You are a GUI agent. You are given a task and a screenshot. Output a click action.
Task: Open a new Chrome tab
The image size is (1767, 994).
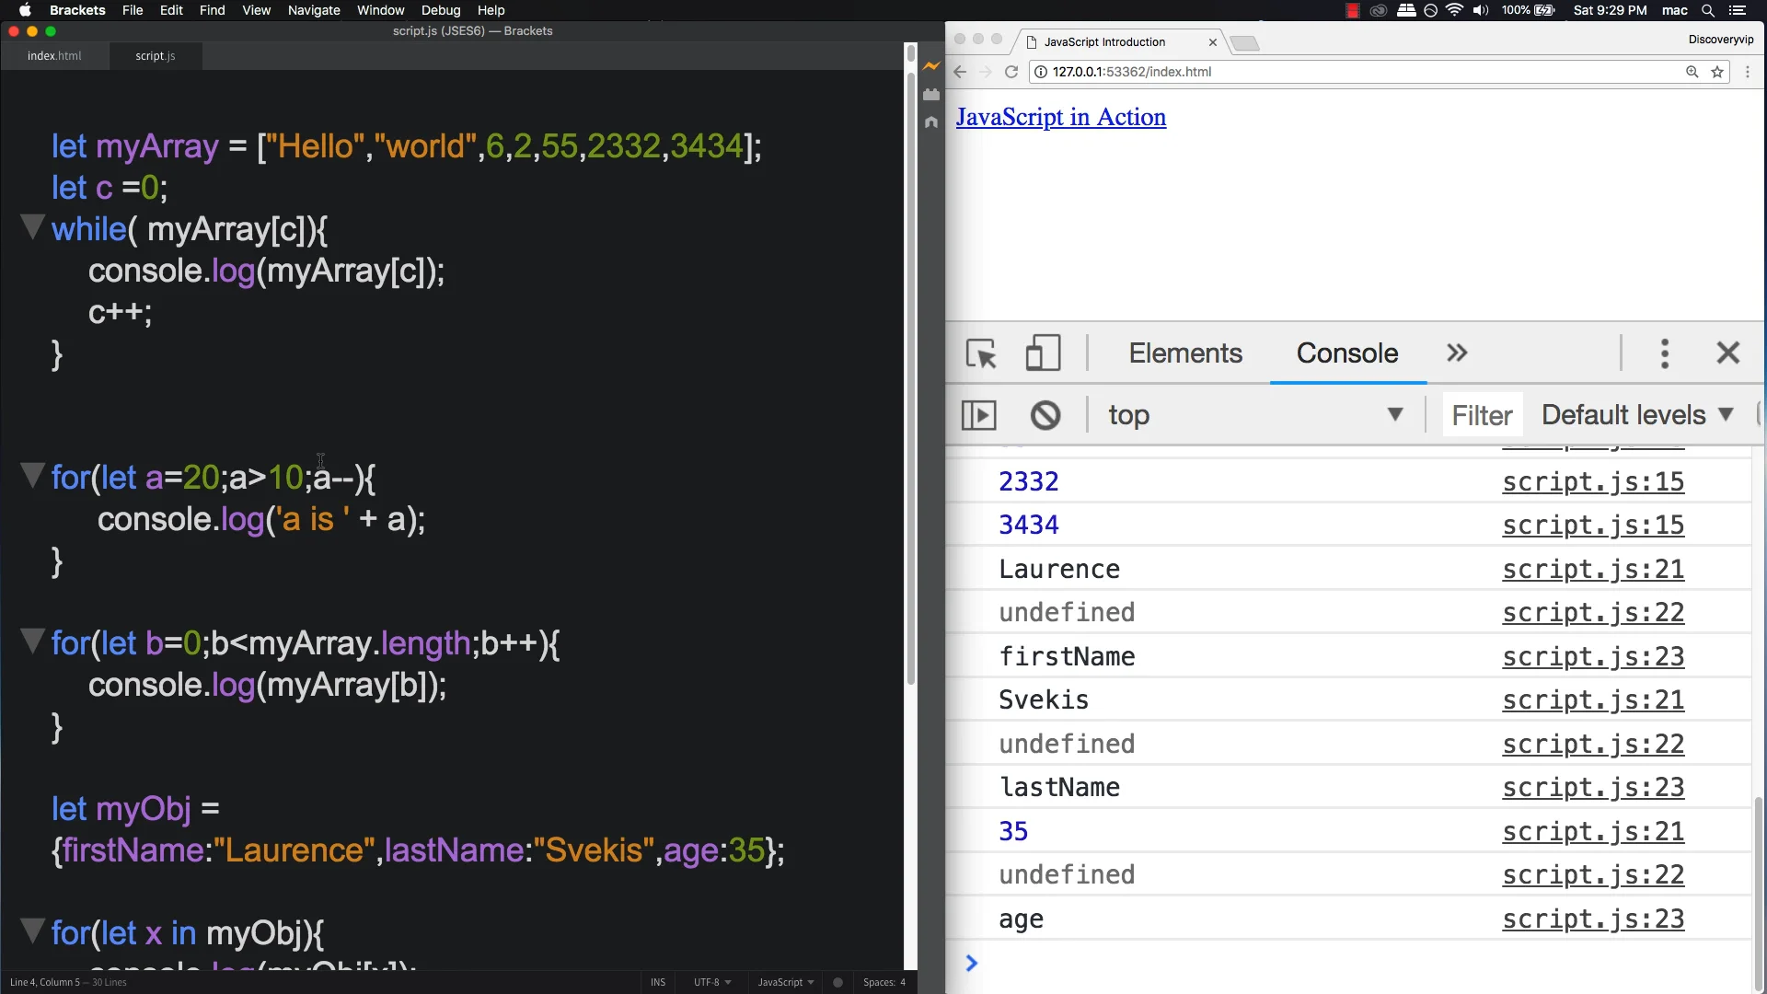(1244, 43)
